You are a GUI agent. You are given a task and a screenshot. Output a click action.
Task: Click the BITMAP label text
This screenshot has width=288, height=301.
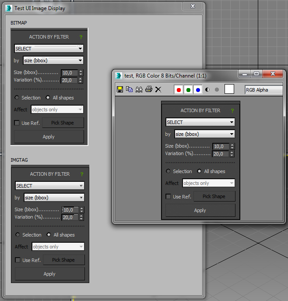tap(19, 23)
